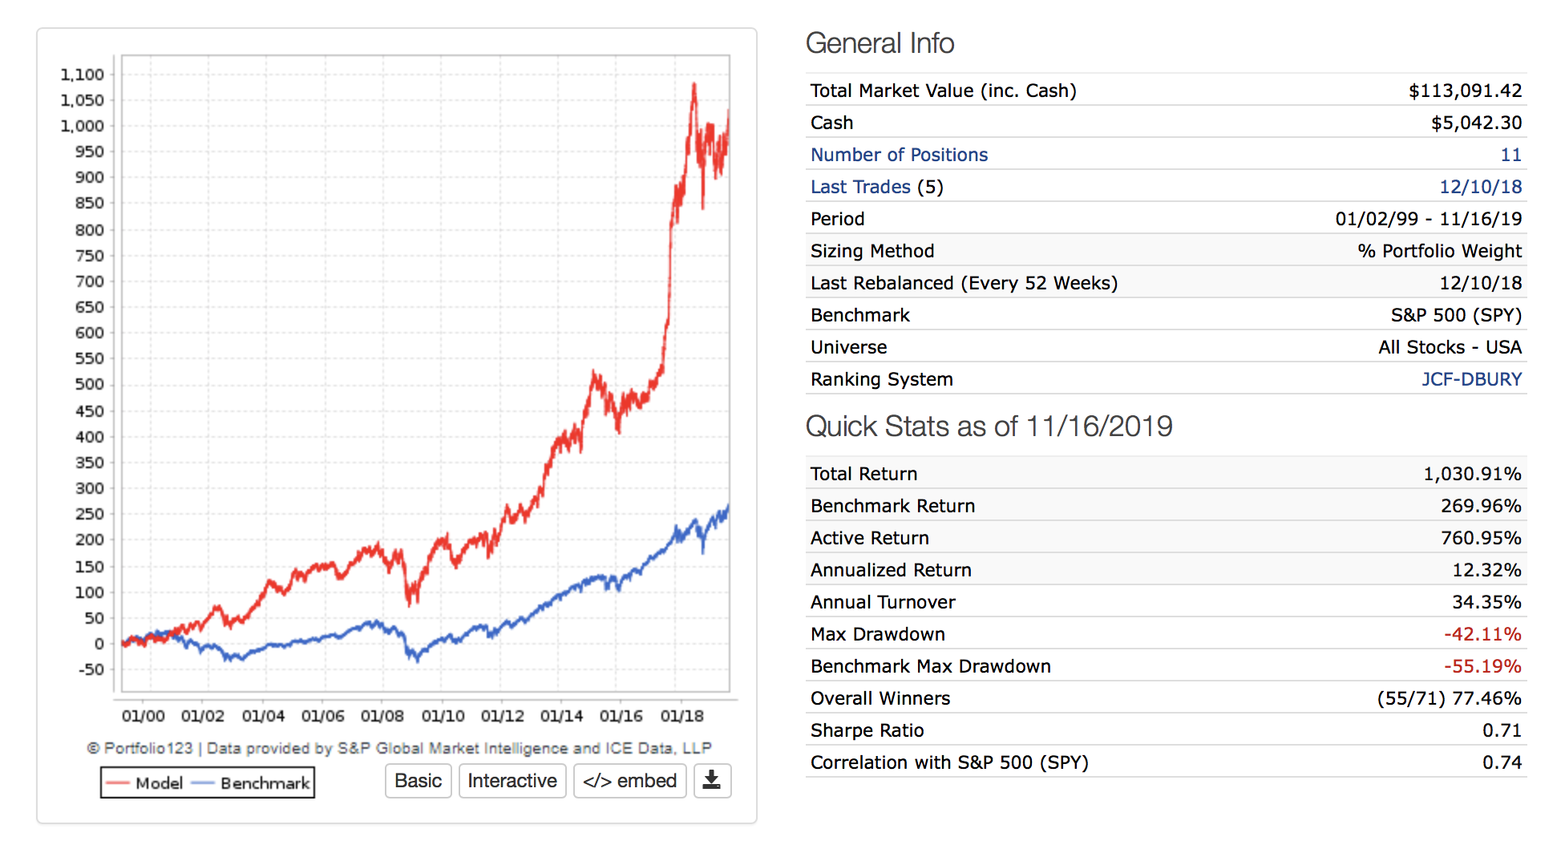The height and width of the screenshot is (853, 1565).
Task: Toggle Model series in chart legend
Action: pyautogui.click(x=159, y=783)
